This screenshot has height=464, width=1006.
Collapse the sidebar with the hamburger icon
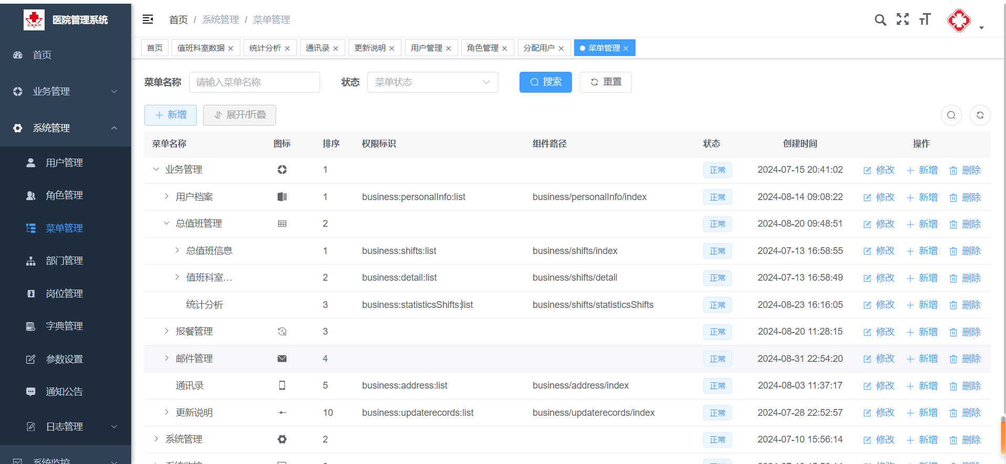pyautogui.click(x=148, y=19)
